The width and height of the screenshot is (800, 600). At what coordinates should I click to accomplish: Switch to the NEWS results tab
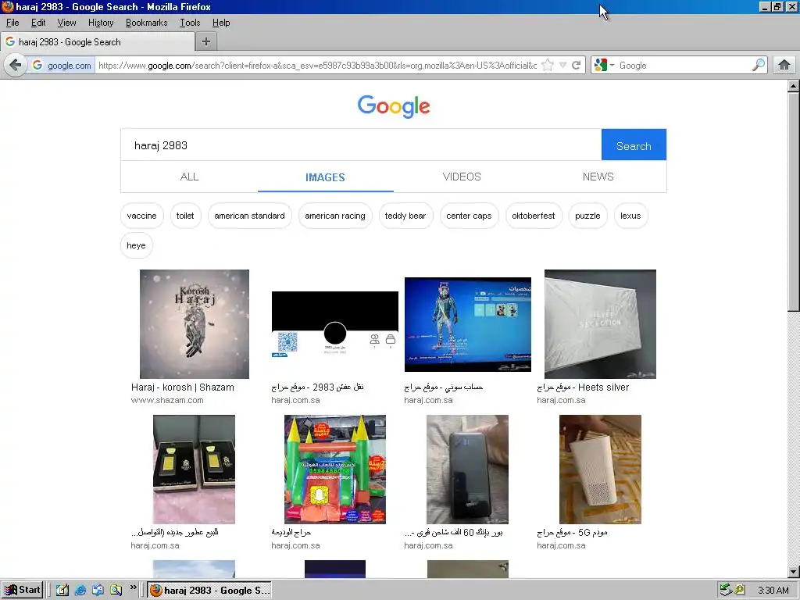point(598,177)
